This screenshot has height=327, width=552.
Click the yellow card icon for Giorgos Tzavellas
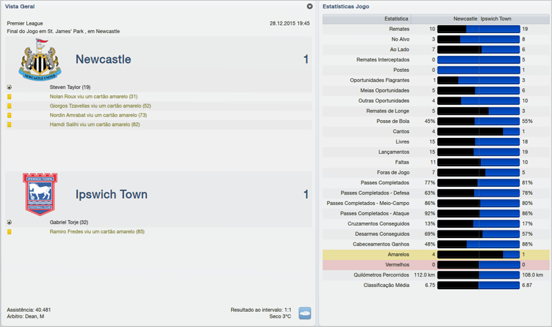click(x=10, y=106)
